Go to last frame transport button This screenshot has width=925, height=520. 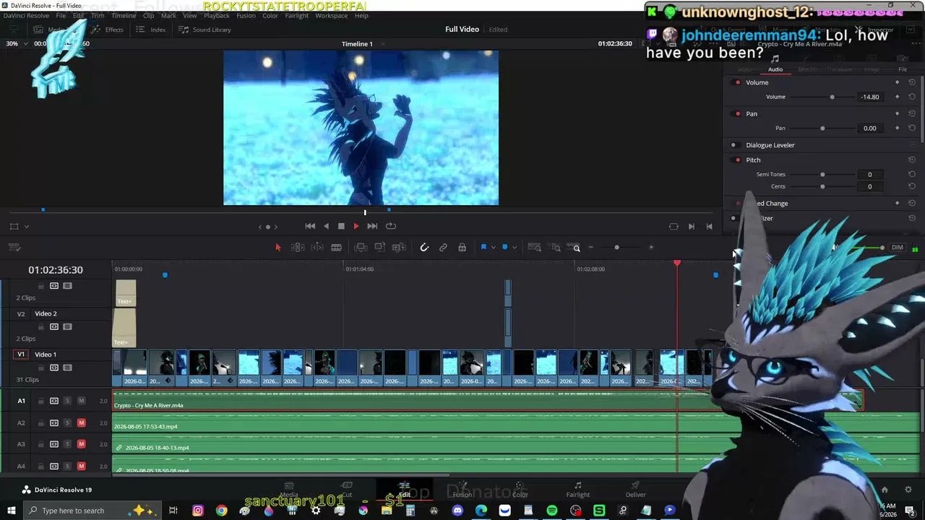pyautogui.click(x=372, y=226)
